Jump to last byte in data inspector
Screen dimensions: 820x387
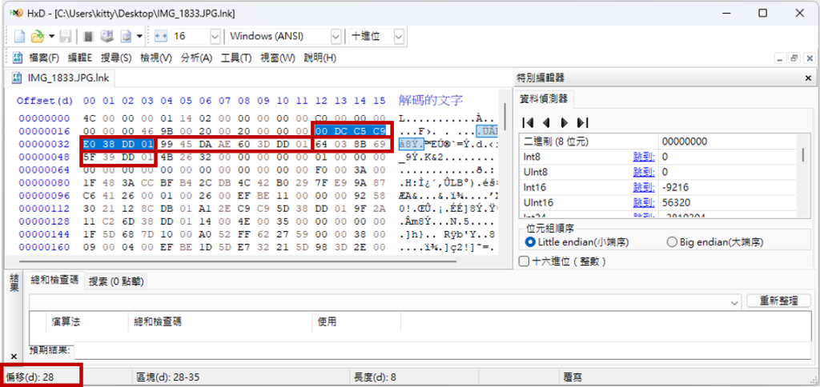point(583,122)
